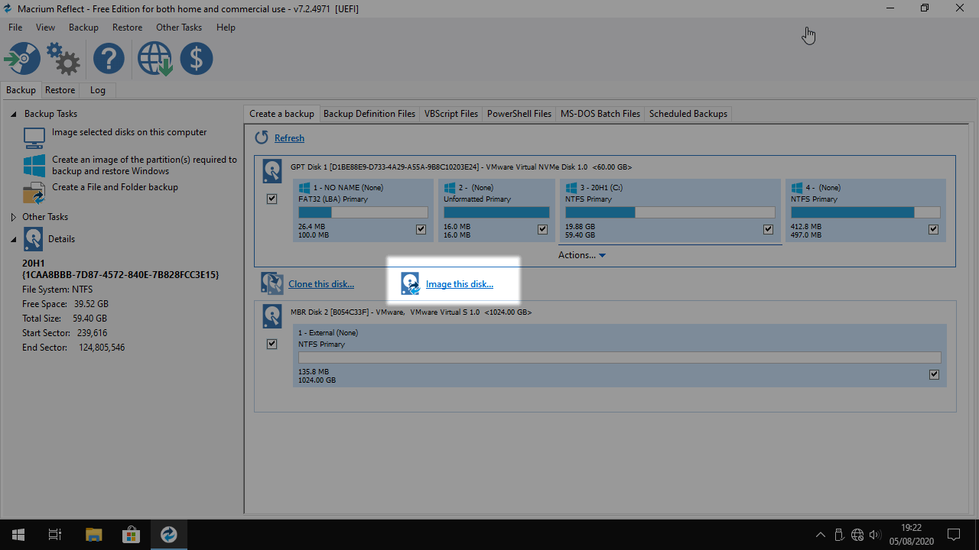The height and width of the screenshot is (550, 979).
Task: Click the Windows flag icon on partition 1
Action: pyautogui.click(x=304, y=187)
